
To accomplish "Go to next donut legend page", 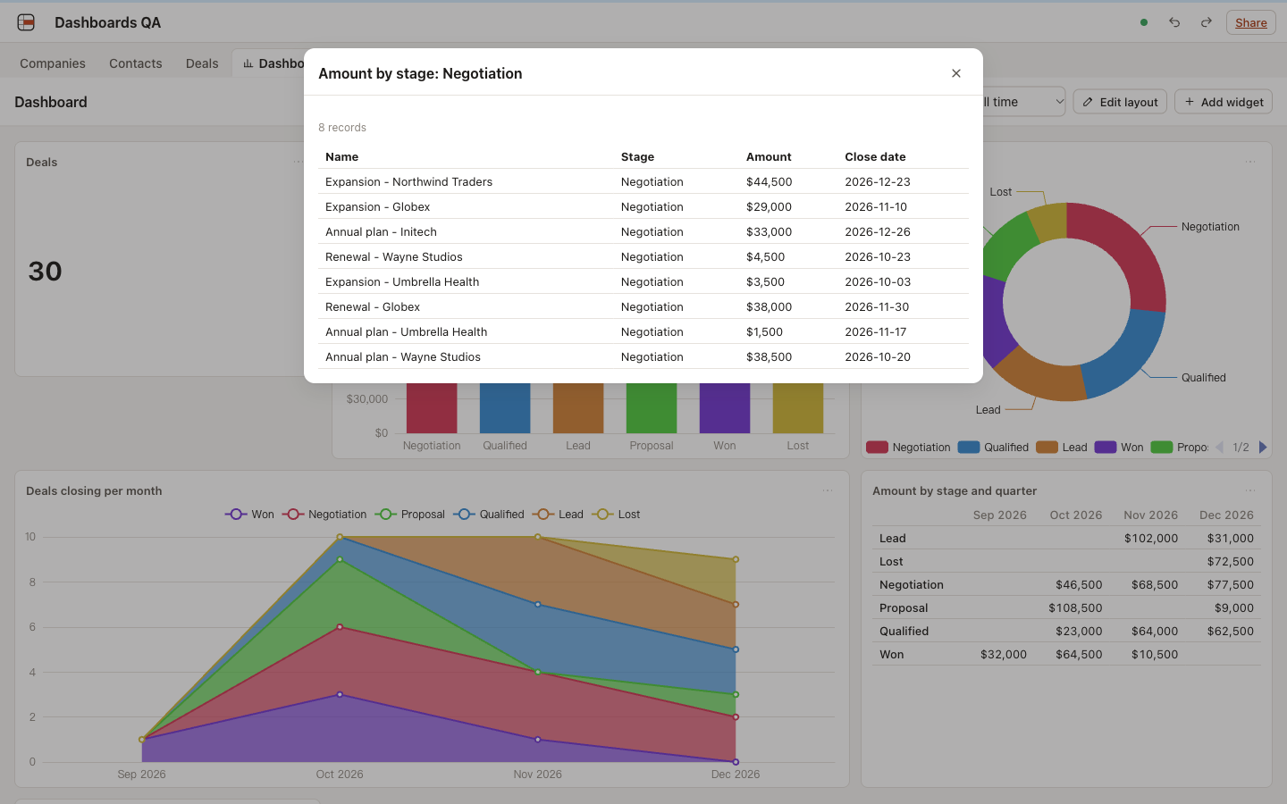I will pyautogui.click(x=1263, y=448).
